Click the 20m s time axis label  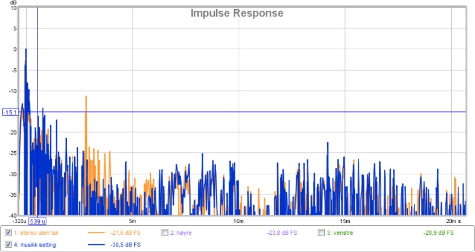pyautogui.click(x=454, y=221)
